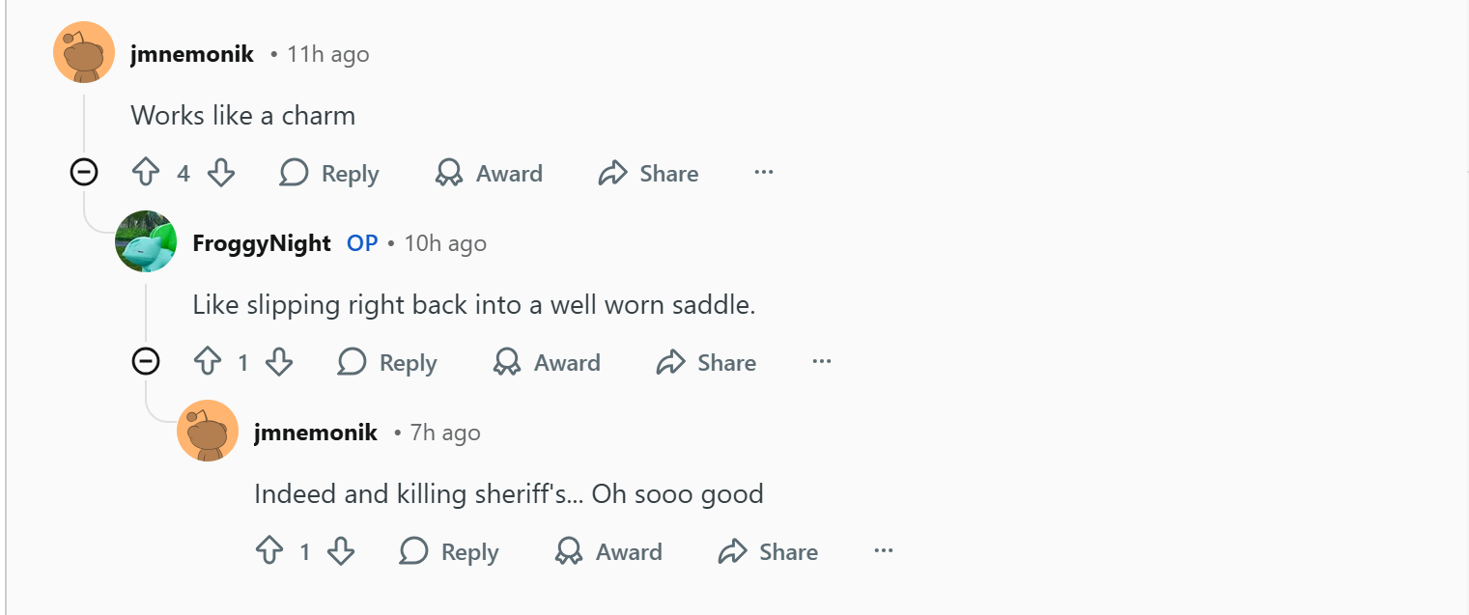Downvote the "killing sheriff's" comment
The height and width of the screenshot is (615, 1469).
pyautogui.click(x=341, y=552)
